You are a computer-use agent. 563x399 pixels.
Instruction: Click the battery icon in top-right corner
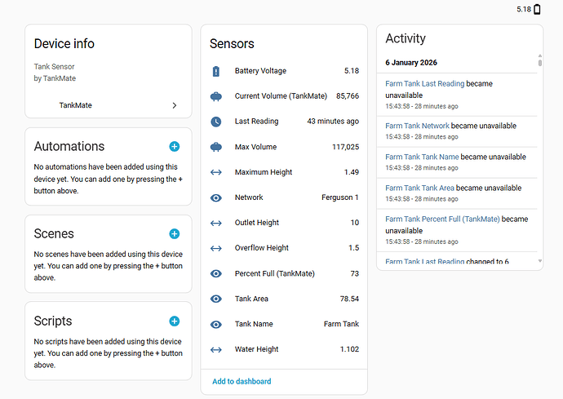pos(537,9)
